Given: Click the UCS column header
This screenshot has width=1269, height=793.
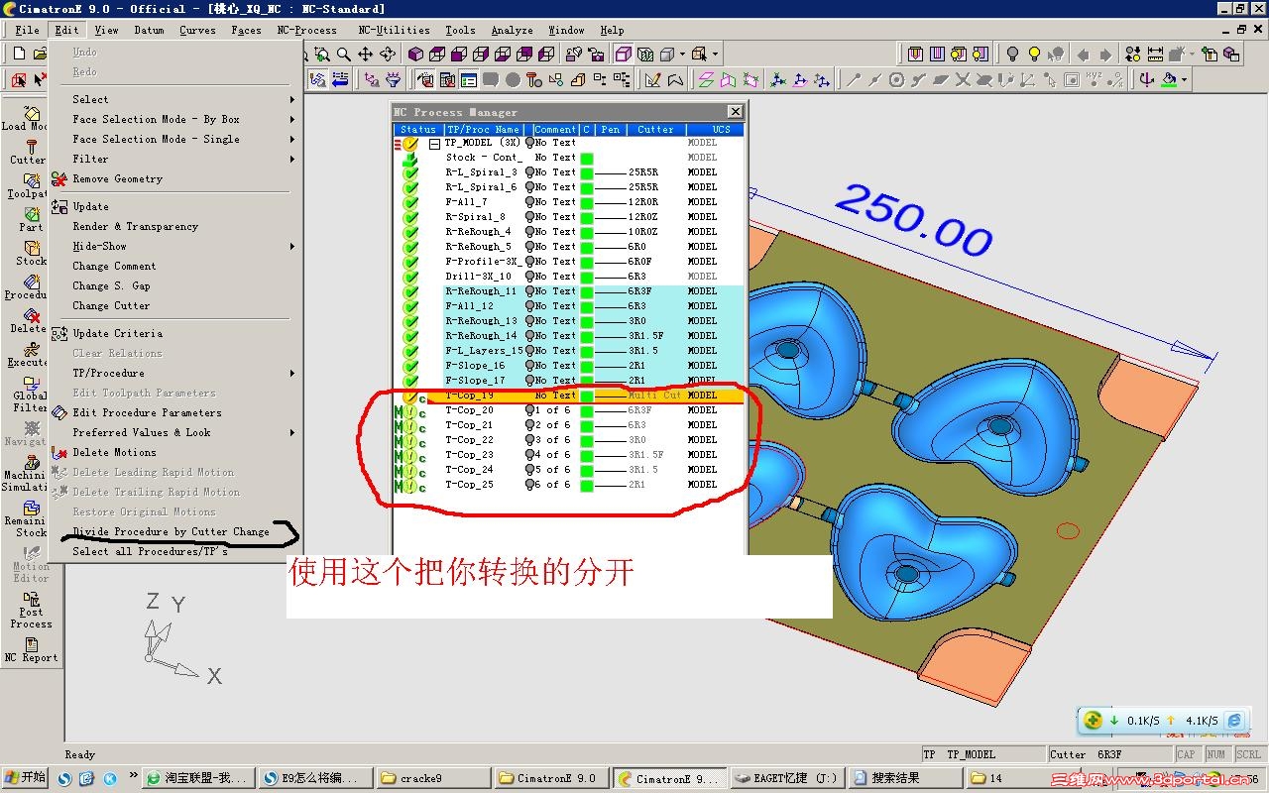Looking at the screenshot, I should (715, 129).
